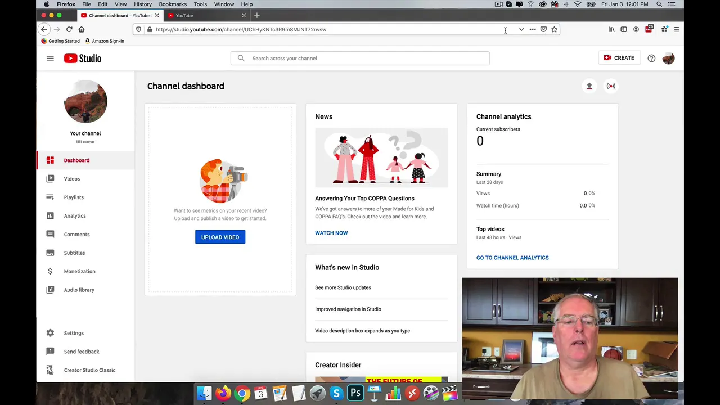Click the Firefox back arrow
Image resolution: width=720 pixels, height=405 pixels.
(44, 29)
